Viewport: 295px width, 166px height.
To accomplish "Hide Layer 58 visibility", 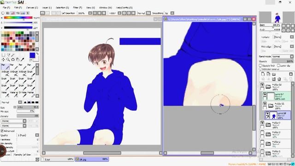I will click(x=267, y=113).
